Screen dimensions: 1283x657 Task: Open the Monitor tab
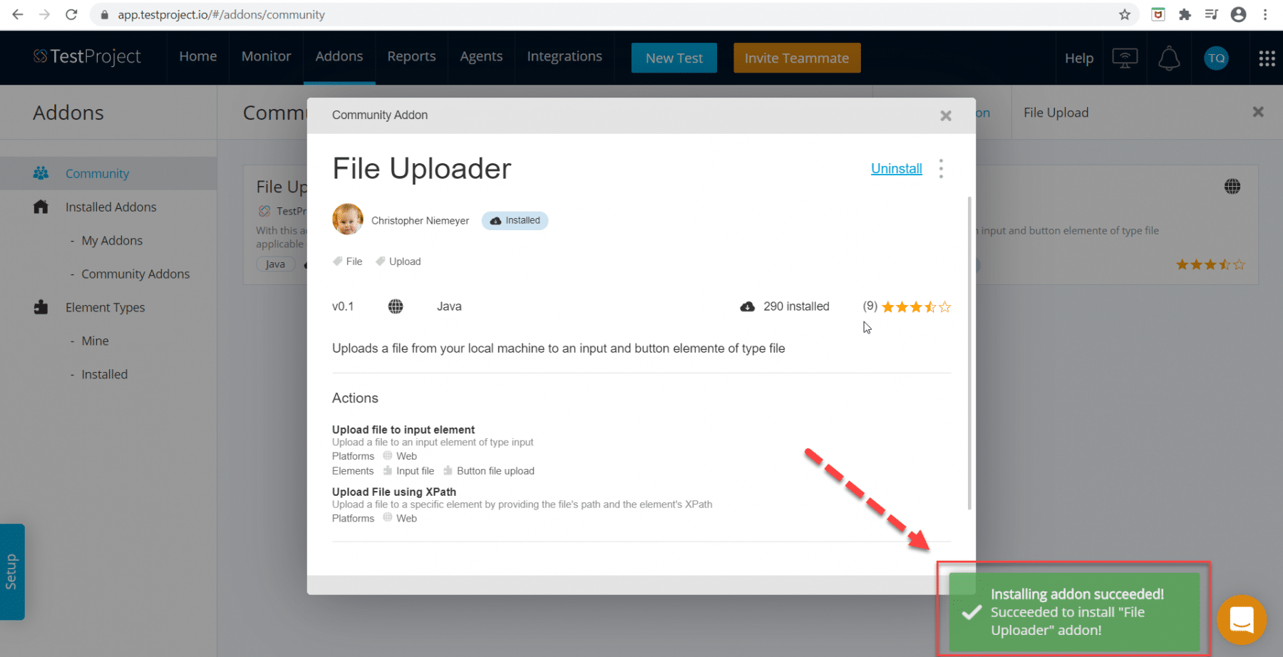coord(266,56)
